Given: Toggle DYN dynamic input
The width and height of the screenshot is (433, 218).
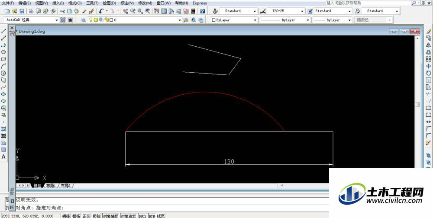Looking at the screenshot, I should pyautogui.click(x=152, y=216).
